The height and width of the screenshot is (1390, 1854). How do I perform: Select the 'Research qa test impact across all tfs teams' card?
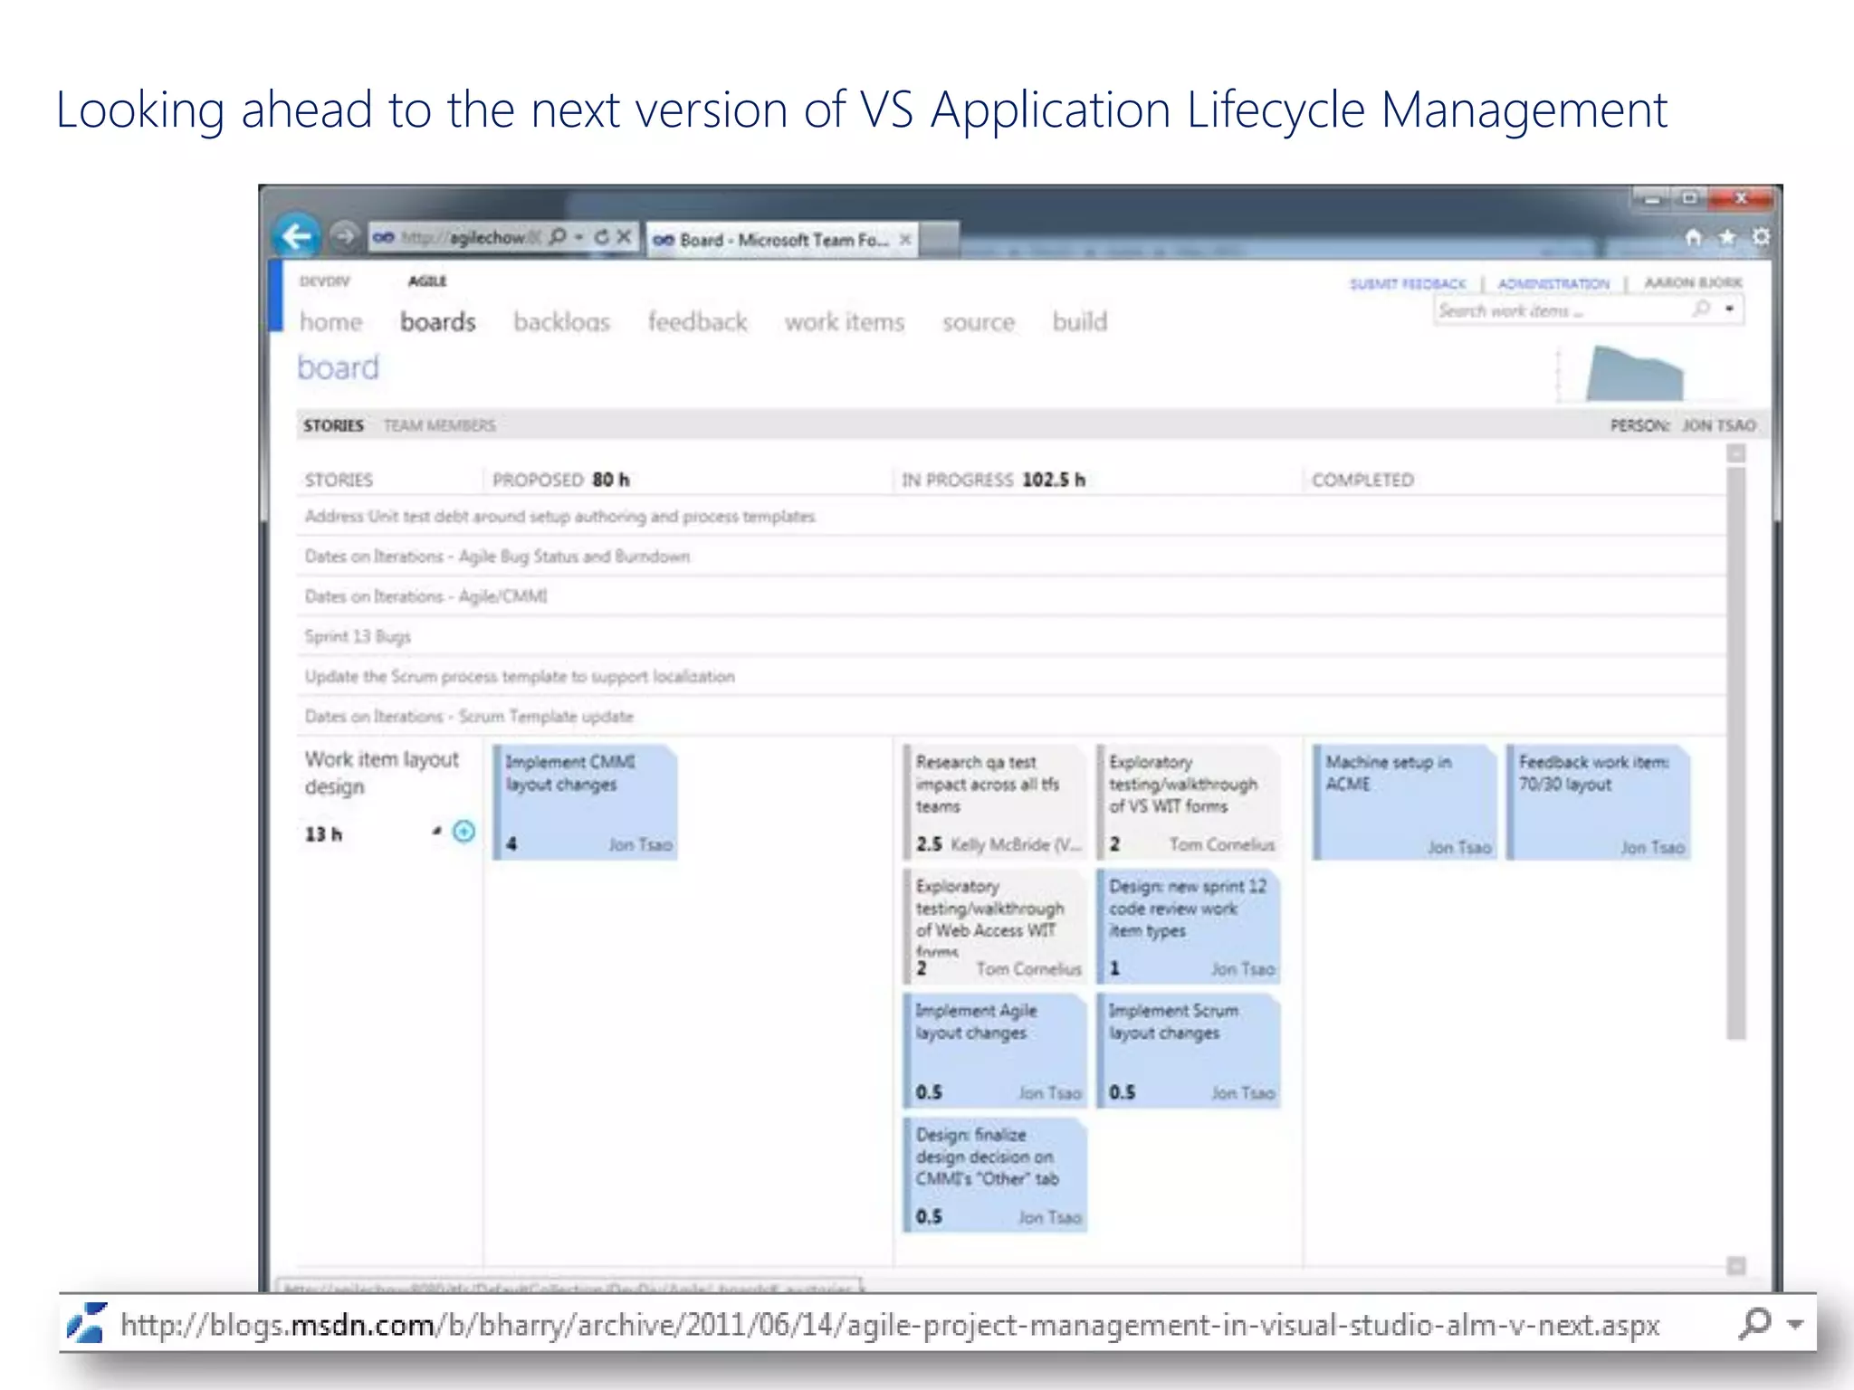[x=994, y=802]
